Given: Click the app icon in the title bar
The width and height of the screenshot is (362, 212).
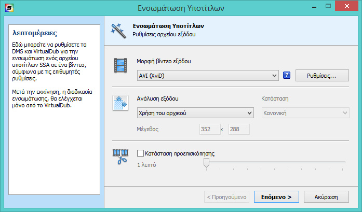Looking at the screenshot, I should pyautogui.click(x=8, y=7).
